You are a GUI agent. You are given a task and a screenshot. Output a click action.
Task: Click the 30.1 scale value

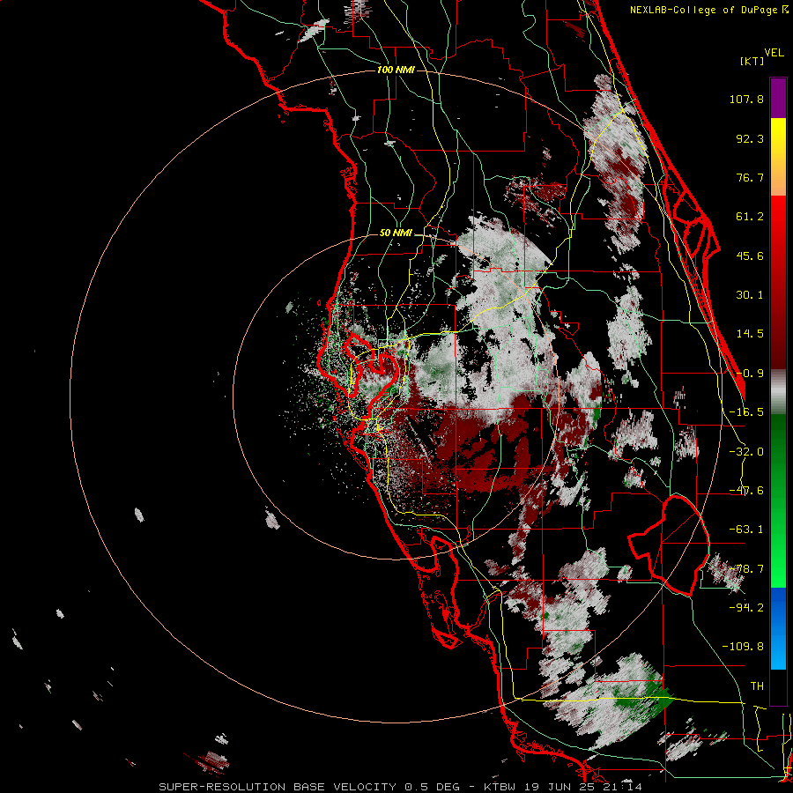click(x=750, y=295)
